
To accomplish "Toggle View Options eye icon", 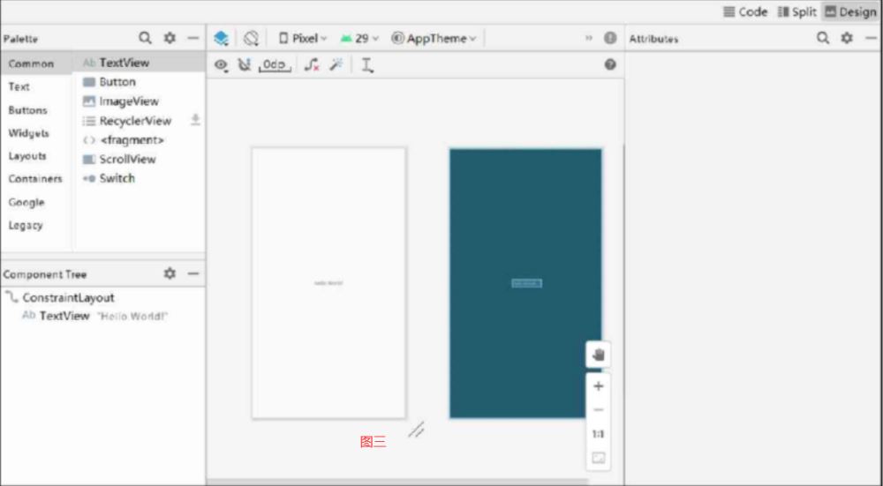I will (x=221, y=65).
